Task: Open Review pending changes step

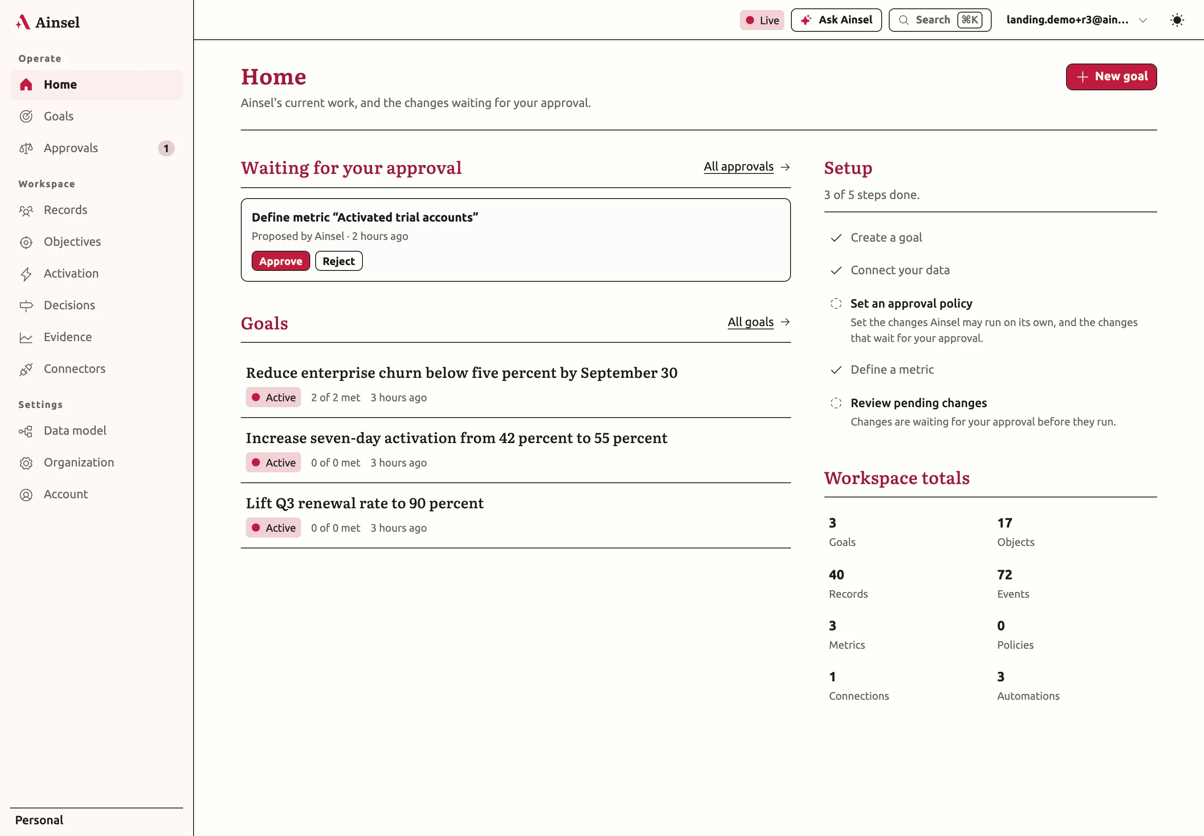Action: (x=918, y=403)
